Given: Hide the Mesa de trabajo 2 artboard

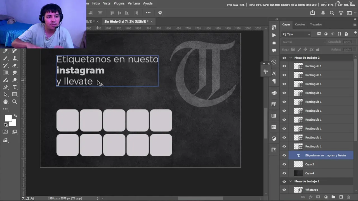Looking at the screenshot, I should pyautogui.click(x=284, y=58).
